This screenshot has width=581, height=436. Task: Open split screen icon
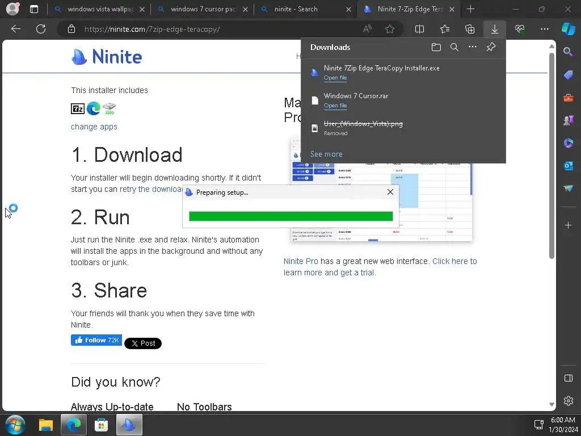point(419,29)
